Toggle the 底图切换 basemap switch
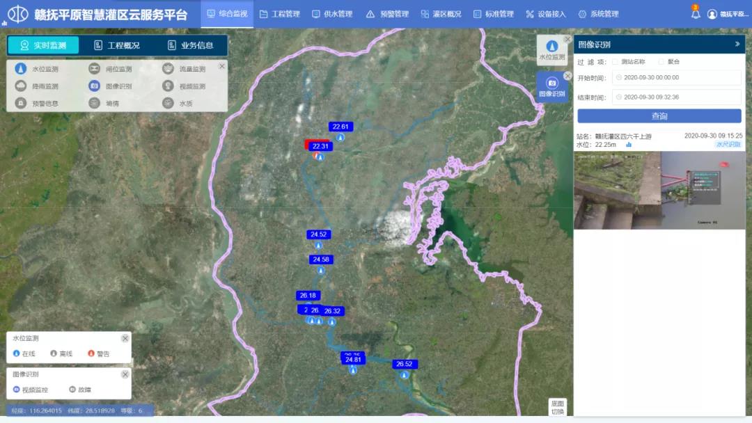Viewport: 752px width, 423px height. pos(558,407)
